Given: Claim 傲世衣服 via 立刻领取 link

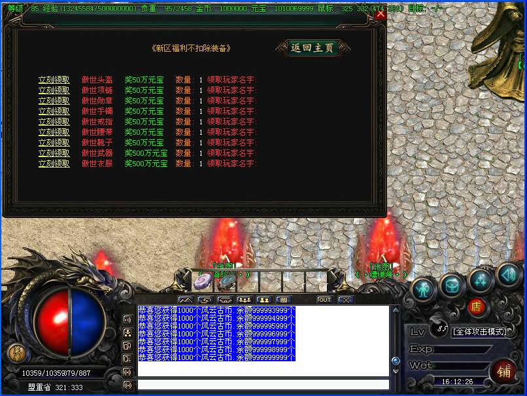Looking at the screenshot, I should coord(54,163).
